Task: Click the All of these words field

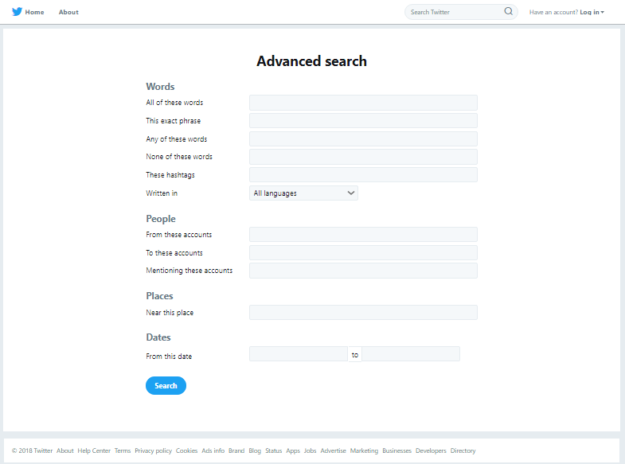Action: tap(363, 103)
